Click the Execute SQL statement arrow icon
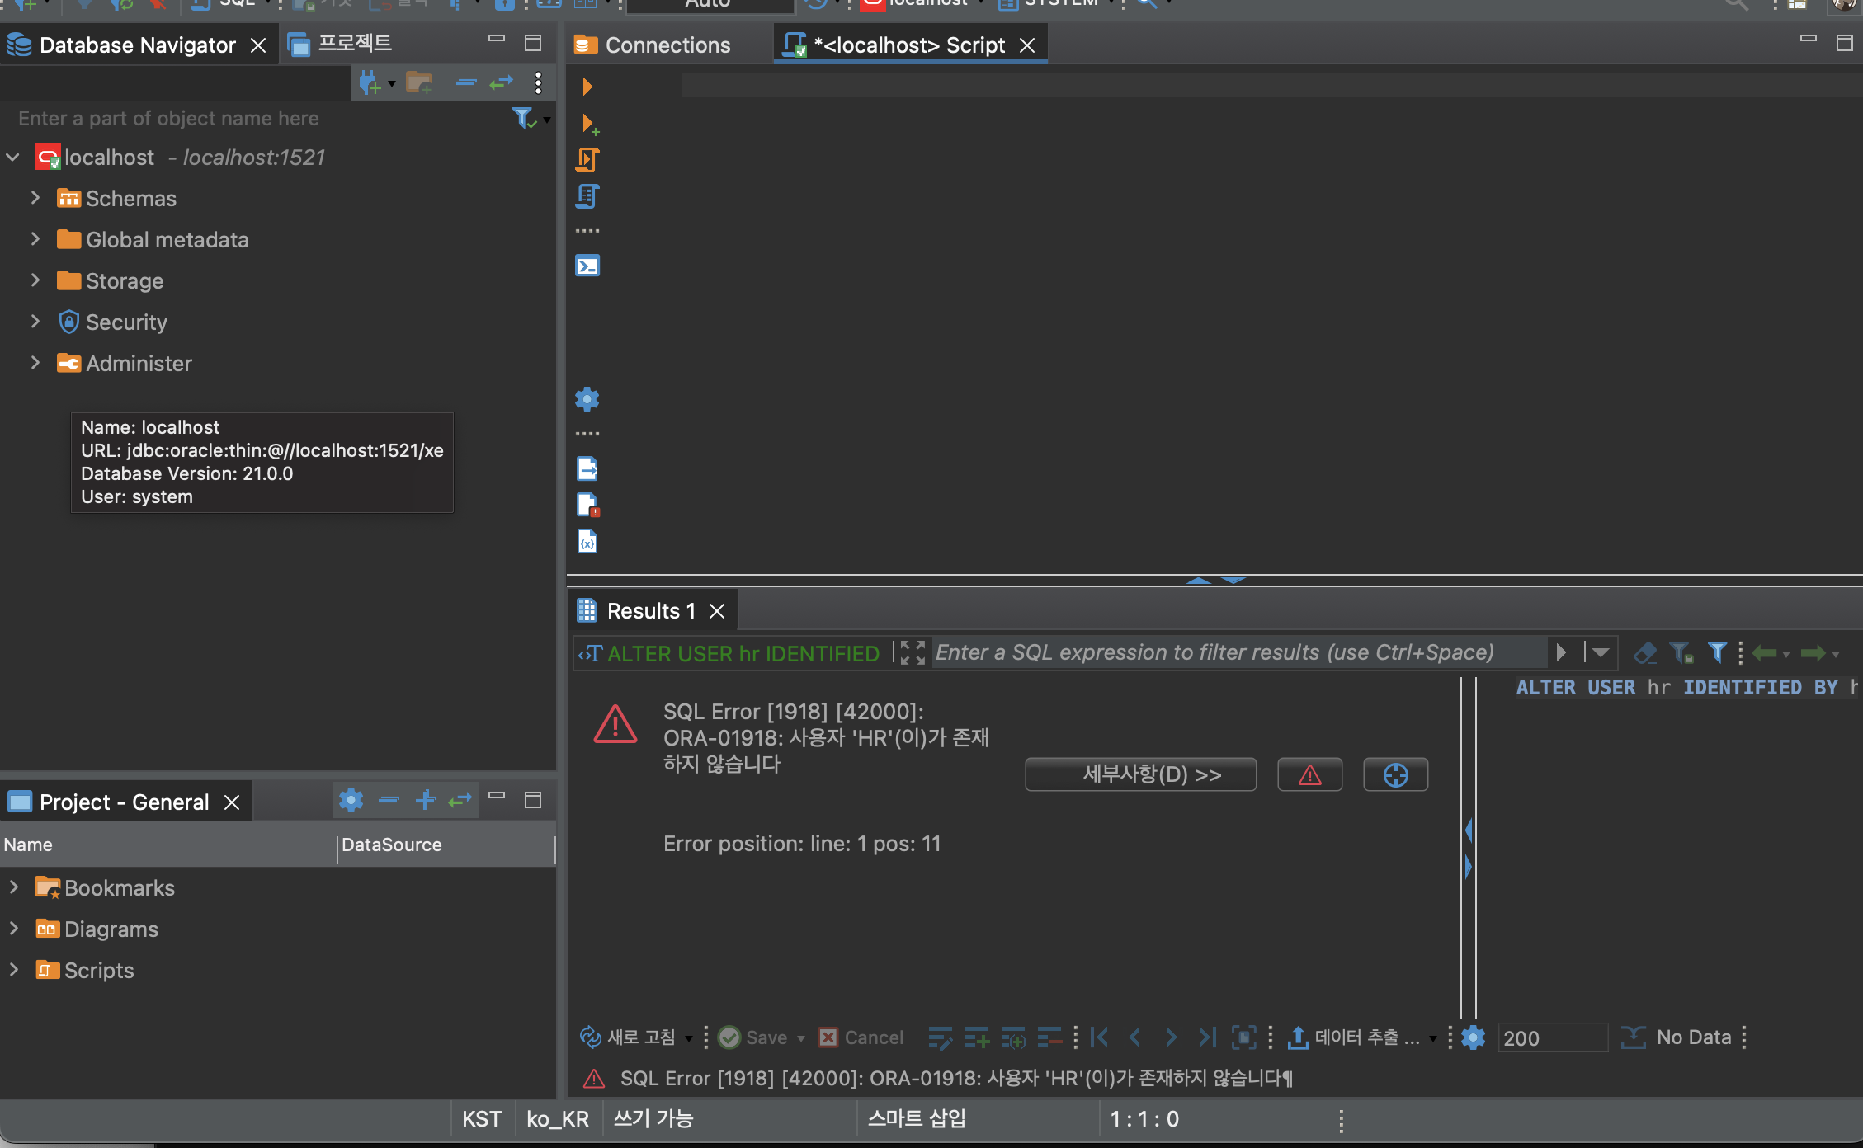Image resolution: width=1863 pixels, height=1148 pixels. click(x=587, y=87)
